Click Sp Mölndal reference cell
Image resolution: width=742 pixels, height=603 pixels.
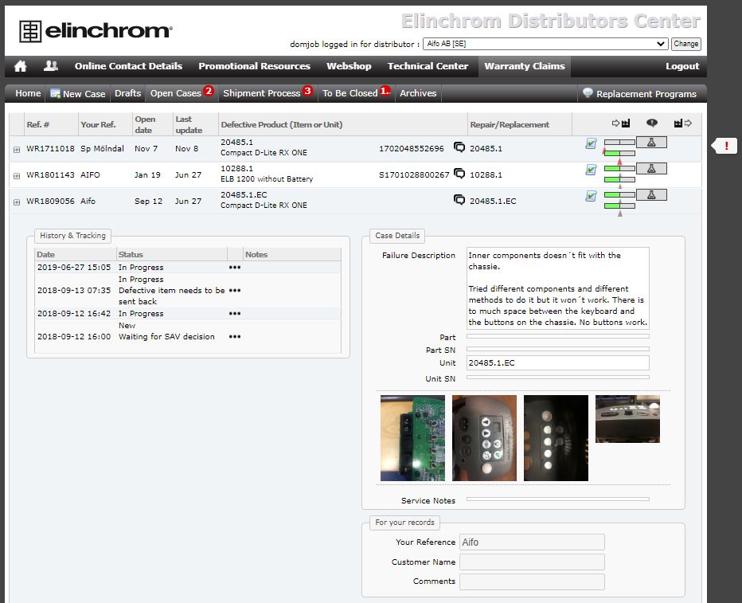click(102, 149)
